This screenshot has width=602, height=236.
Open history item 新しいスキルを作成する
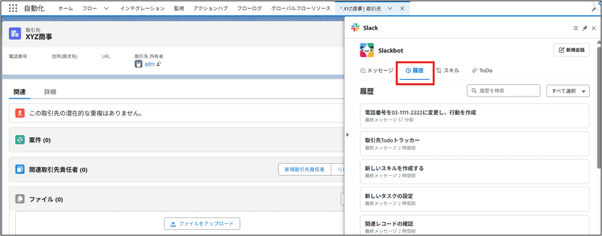[x=474, y=172]
